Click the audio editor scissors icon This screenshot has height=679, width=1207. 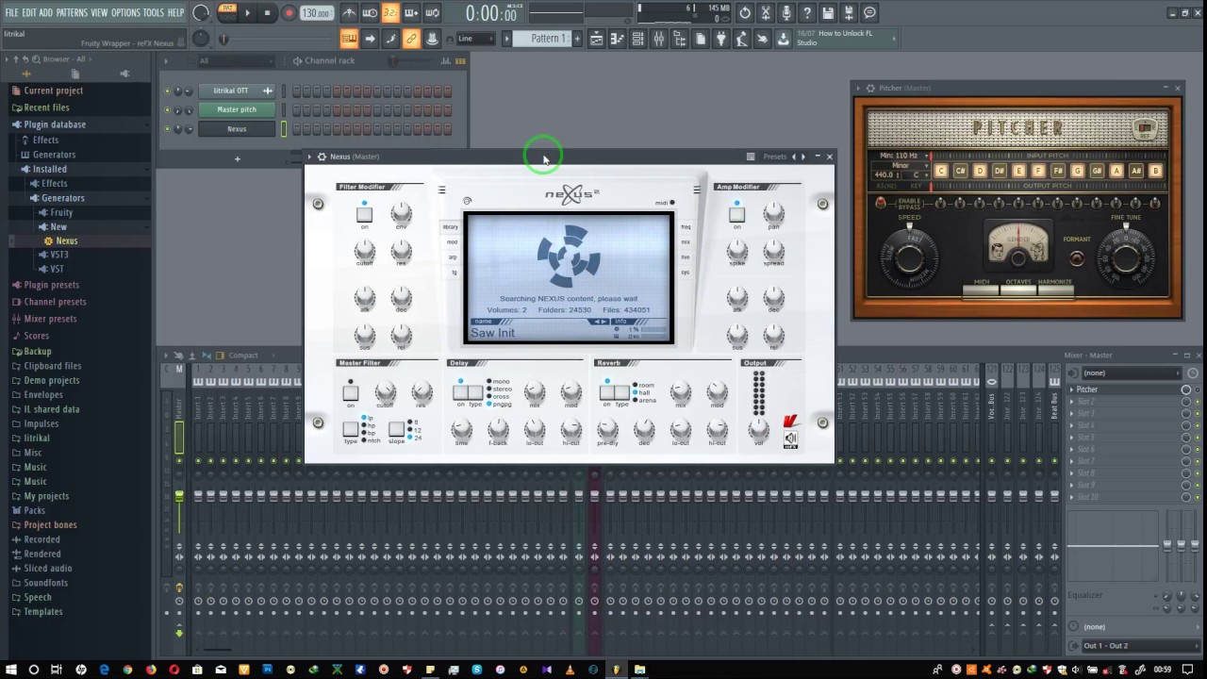(766, 13)
